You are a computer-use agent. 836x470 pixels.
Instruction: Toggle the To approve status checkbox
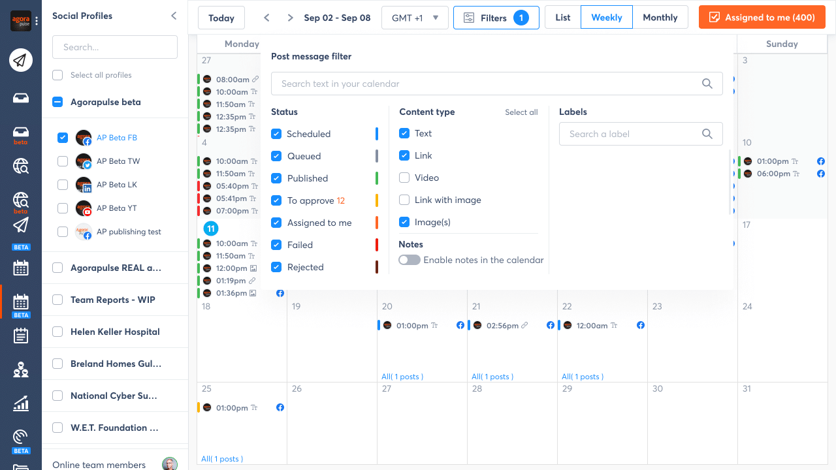coord(276,200)
